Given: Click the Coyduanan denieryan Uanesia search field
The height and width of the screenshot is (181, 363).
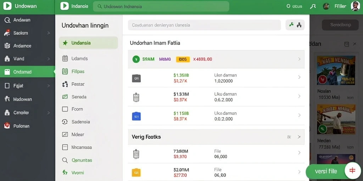Looking at the screenshot, I should click(x=204, y=25).
